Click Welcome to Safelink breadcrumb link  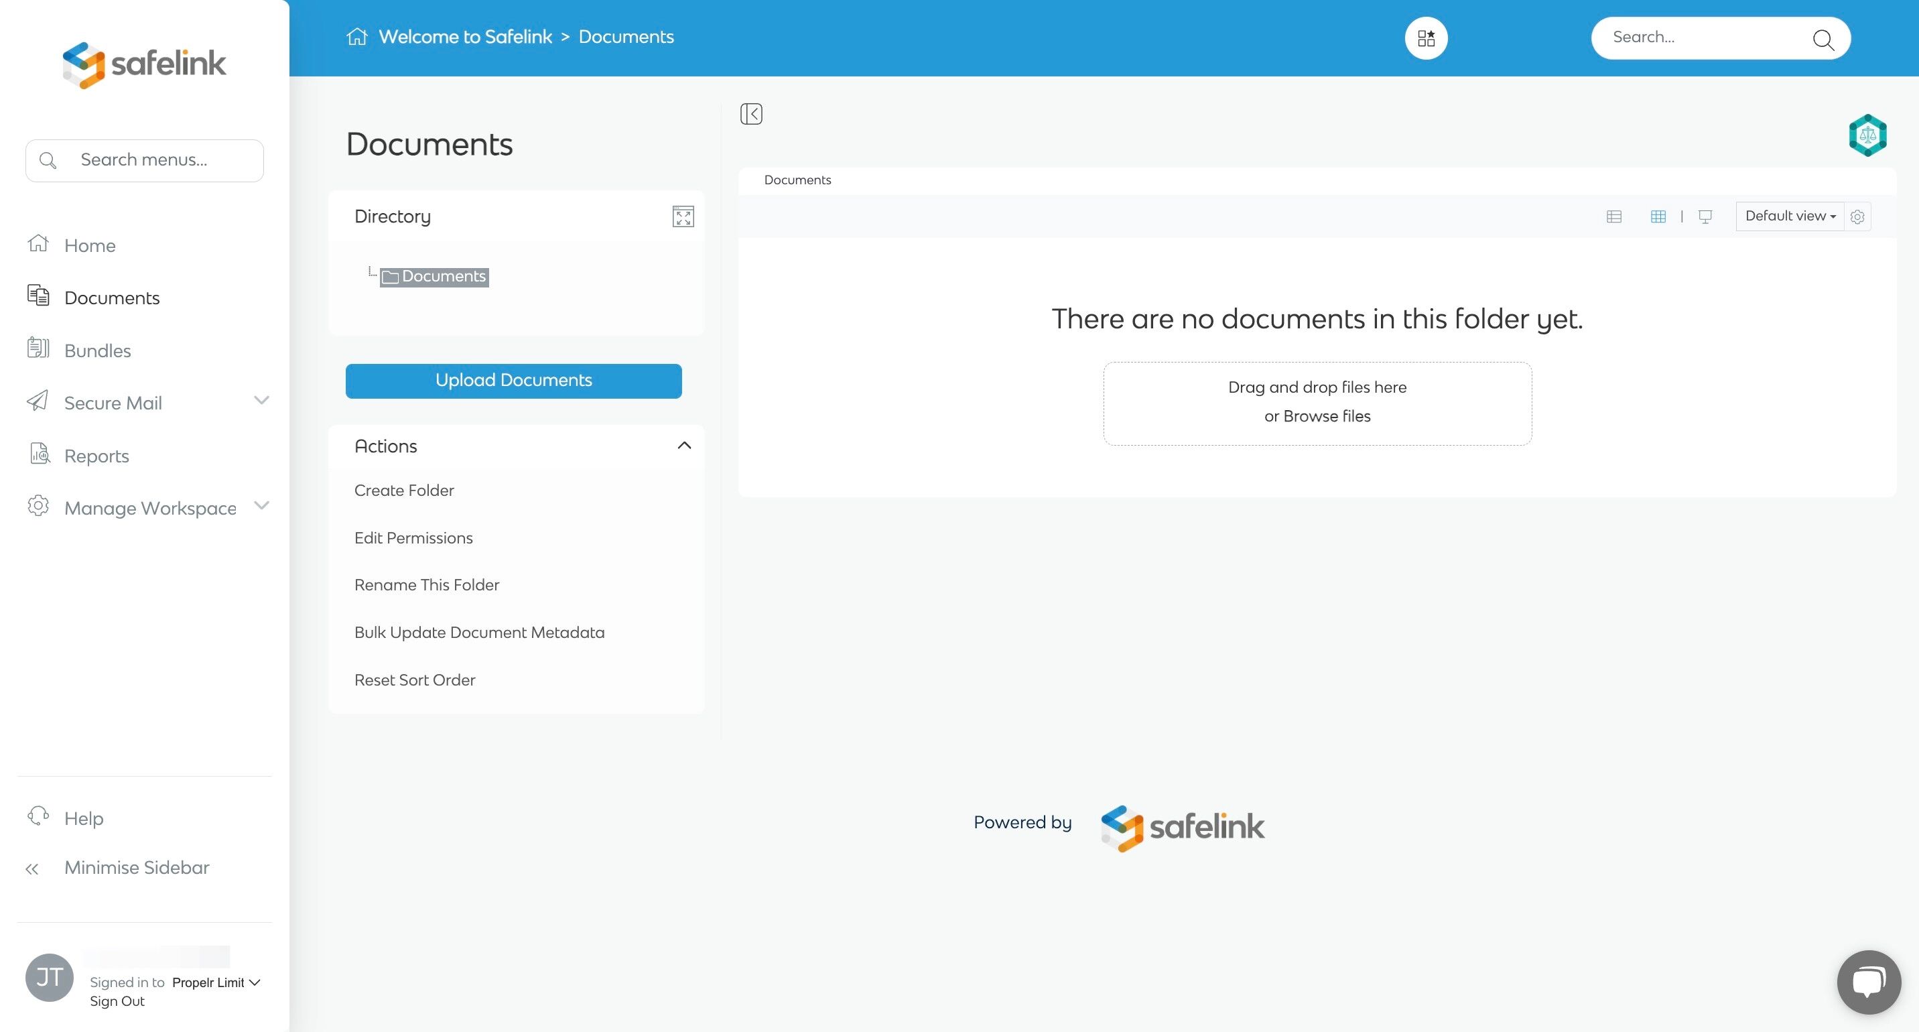pyautogui.click(x=466, y=36)
